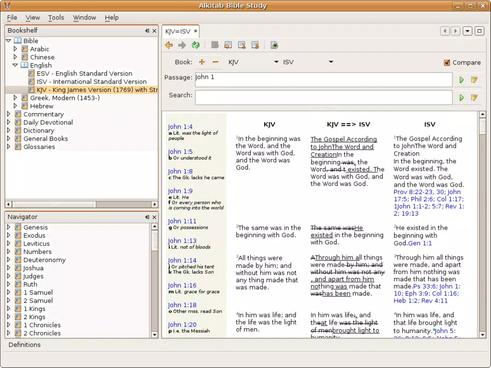Viewport: 491px width, 368px height.
Task: Close the Bookshelf panel
Action: point(154,31)
